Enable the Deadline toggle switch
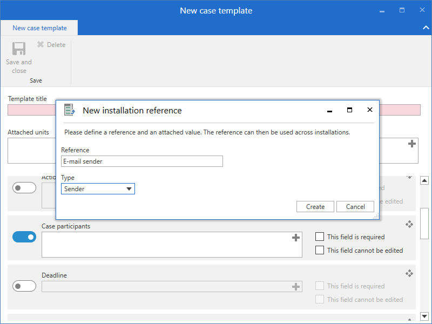This screenshot has height=324, width=432. [24, 286]
